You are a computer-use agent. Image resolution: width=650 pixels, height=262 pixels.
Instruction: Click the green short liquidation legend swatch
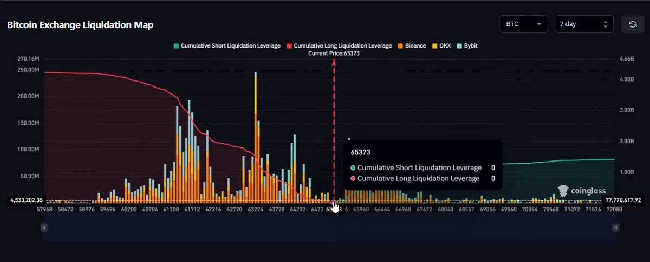(175, 46)
